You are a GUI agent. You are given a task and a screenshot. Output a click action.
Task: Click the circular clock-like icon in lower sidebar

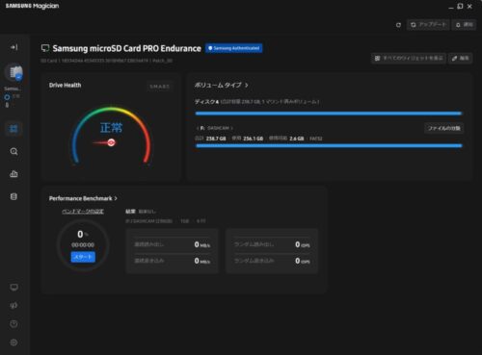(13, 324)
